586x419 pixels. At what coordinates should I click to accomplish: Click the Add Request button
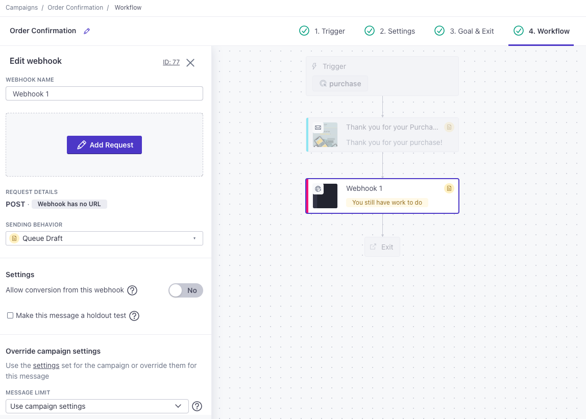(x=104, y=145)
